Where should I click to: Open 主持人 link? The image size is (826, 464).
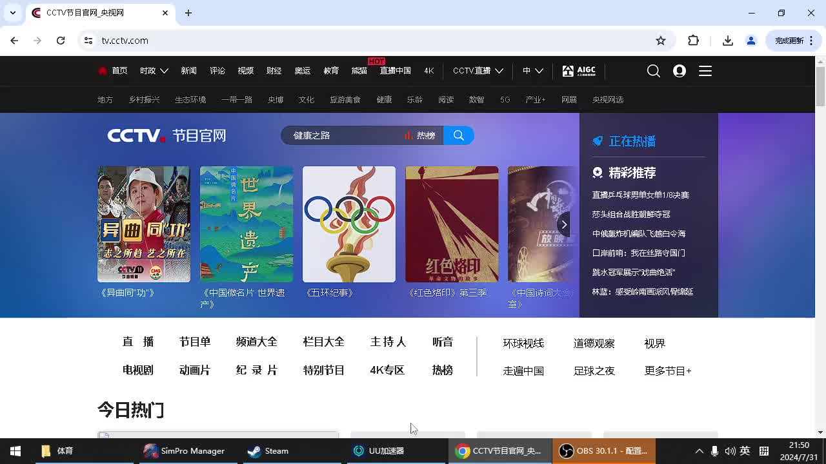coord(388,342)
